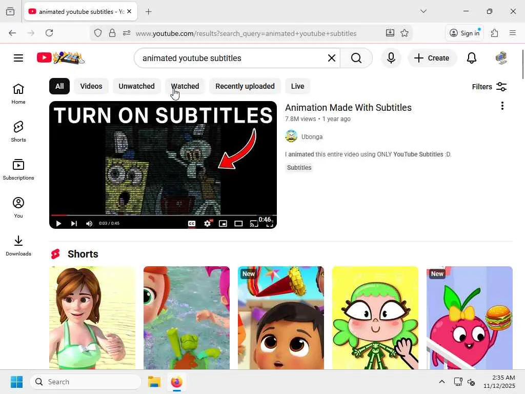This screenshot has height=394, width=525.
Task: Open Firefox application menu
Action: coord(513,33)
